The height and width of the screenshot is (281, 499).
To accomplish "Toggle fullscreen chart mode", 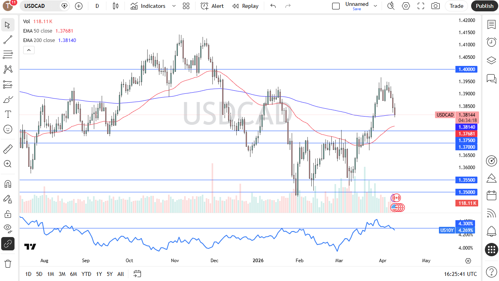I will 420,6.
